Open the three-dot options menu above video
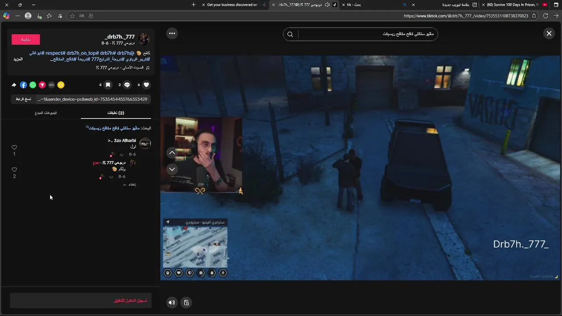562x316 pixels. [x=172, y=33]
